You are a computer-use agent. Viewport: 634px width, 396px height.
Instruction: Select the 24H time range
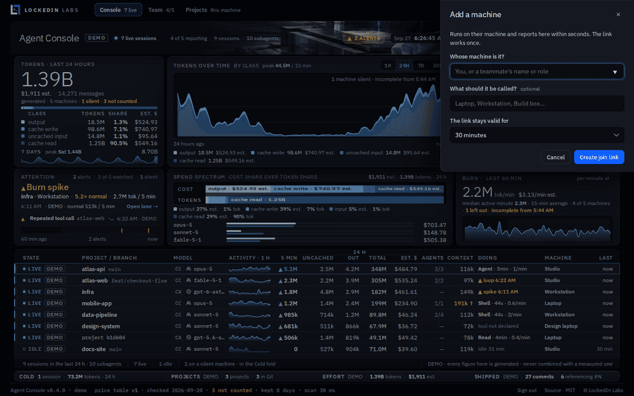click(x=404, y=66)
